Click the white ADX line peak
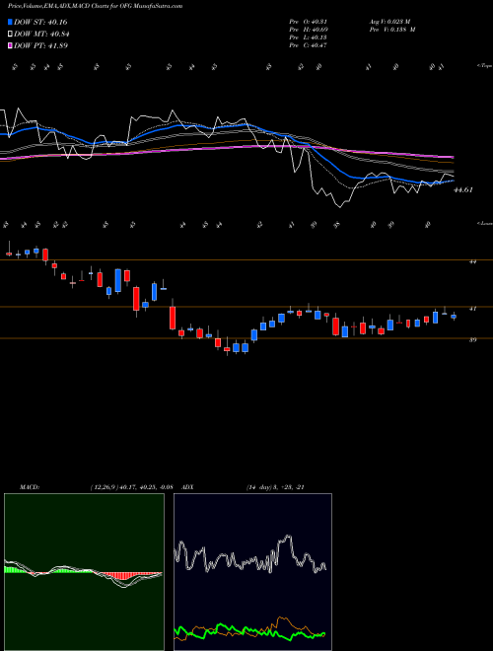This screenshot has height=651, width=493. click(x=287, y=538)
